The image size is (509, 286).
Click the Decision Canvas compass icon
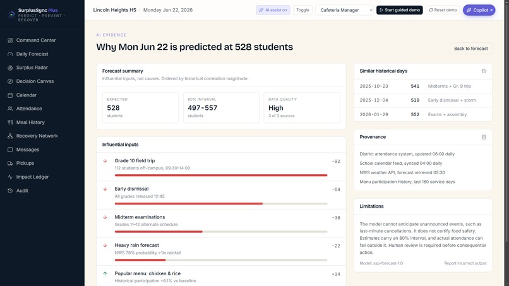[x=10, y=81]
